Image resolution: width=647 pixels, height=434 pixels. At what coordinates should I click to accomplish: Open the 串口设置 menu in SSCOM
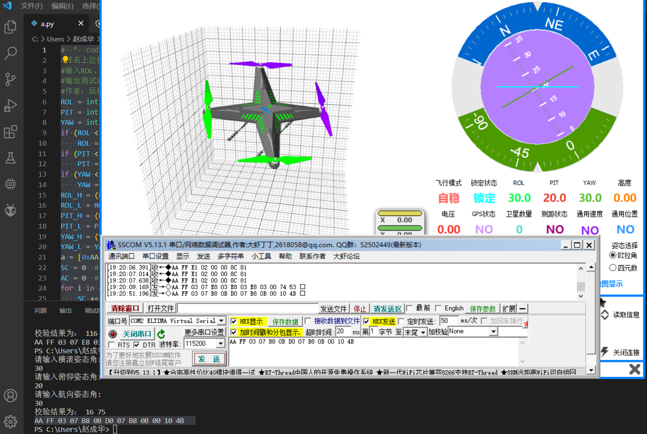pyautogui.click(x=155, y=256)
